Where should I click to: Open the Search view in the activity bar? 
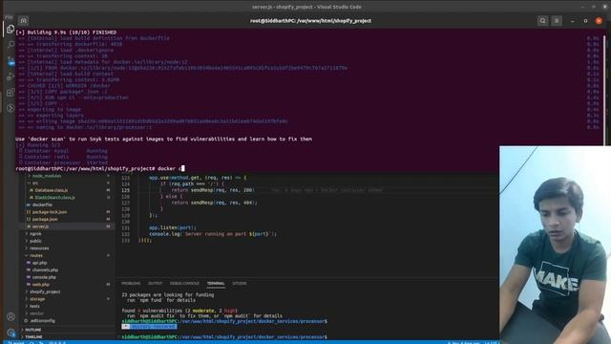coord(11,45)
